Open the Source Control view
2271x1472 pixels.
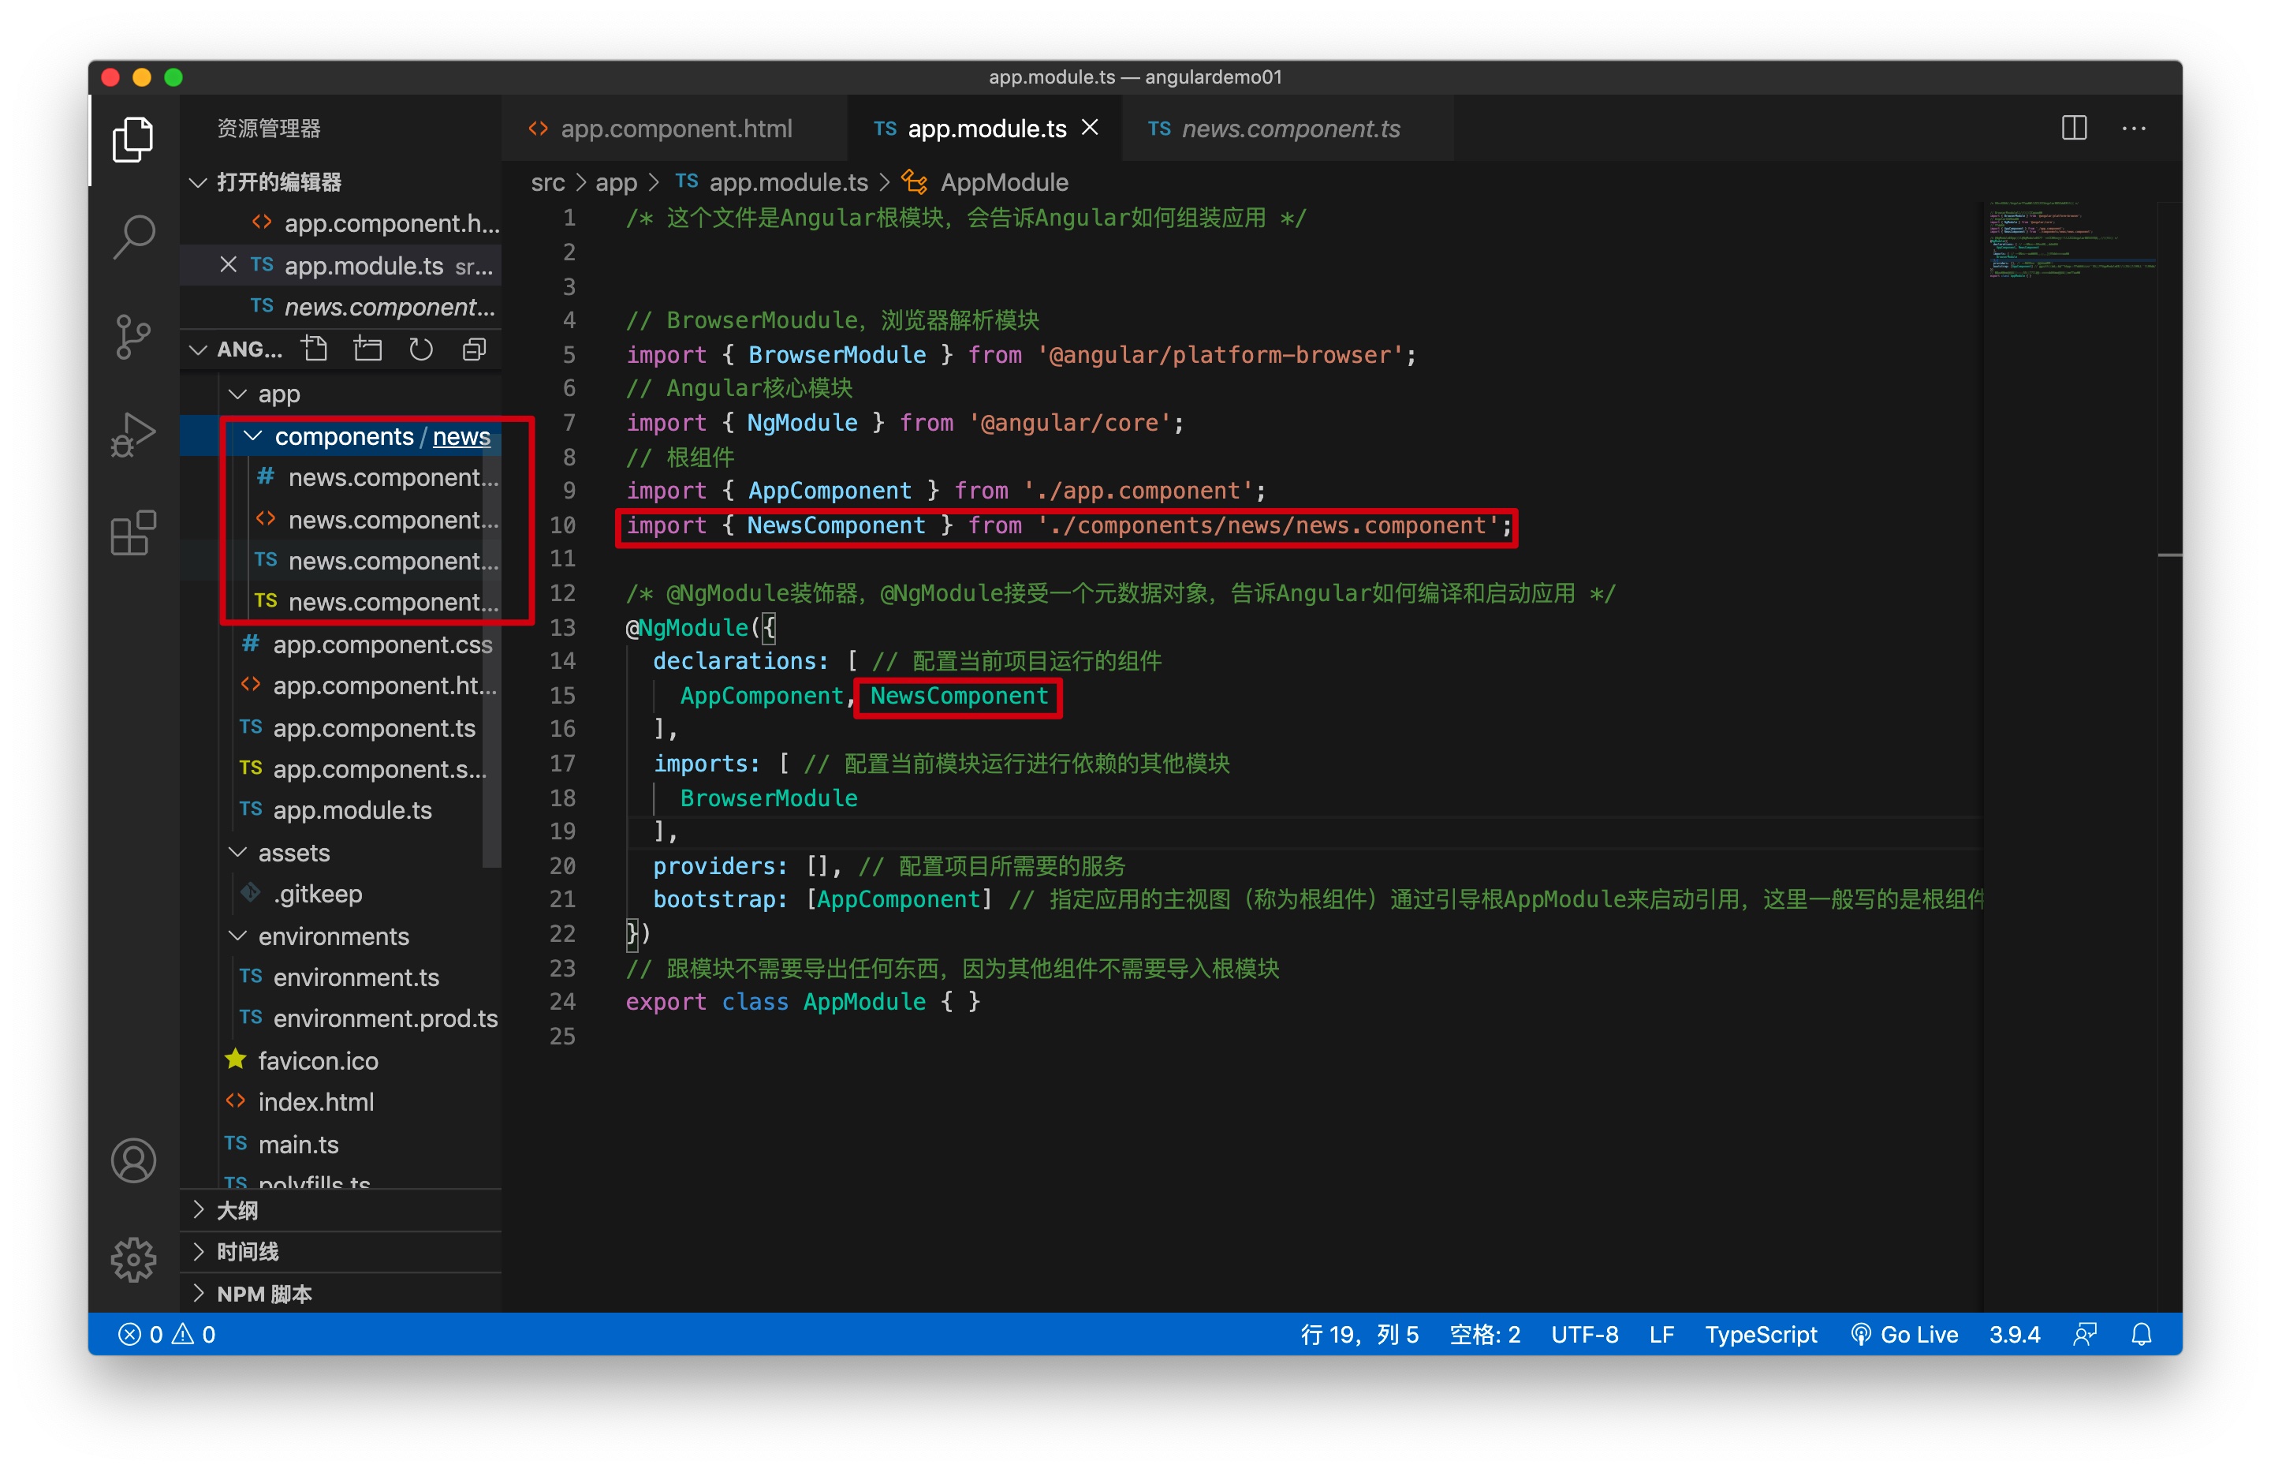(133, 336)
